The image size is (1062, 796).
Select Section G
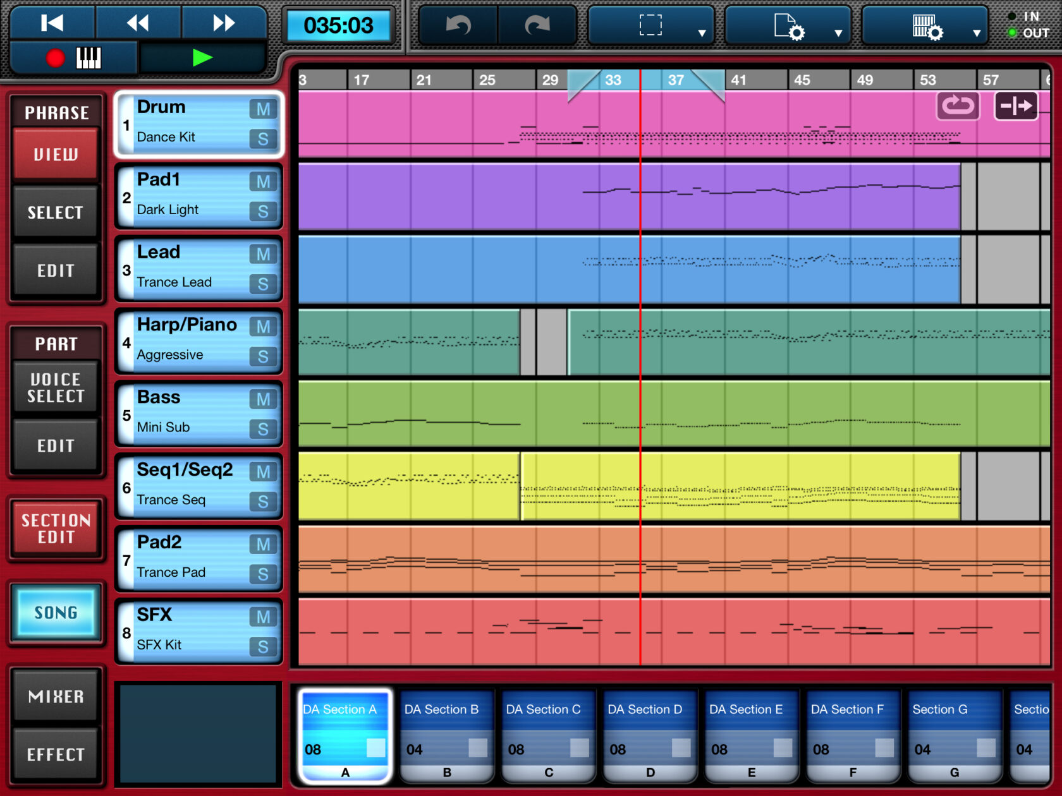(x=955, y=736)
